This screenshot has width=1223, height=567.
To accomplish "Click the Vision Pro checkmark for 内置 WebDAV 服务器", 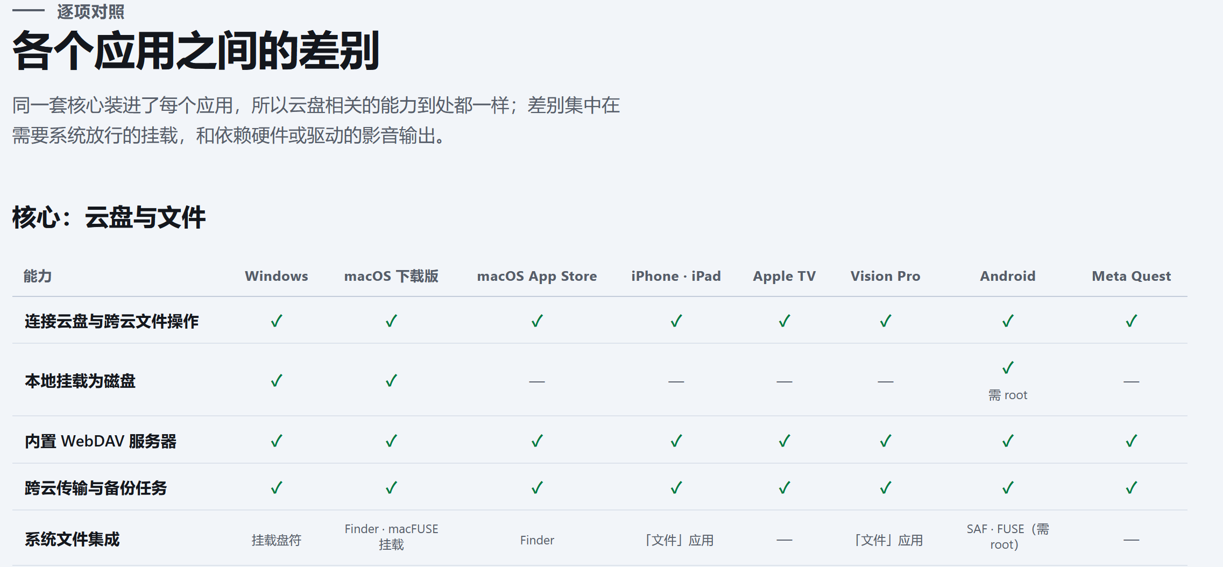I will pos(886,441).
